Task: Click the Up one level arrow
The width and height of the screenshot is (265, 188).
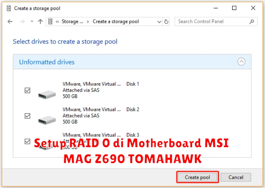Action: click(40, 22)
